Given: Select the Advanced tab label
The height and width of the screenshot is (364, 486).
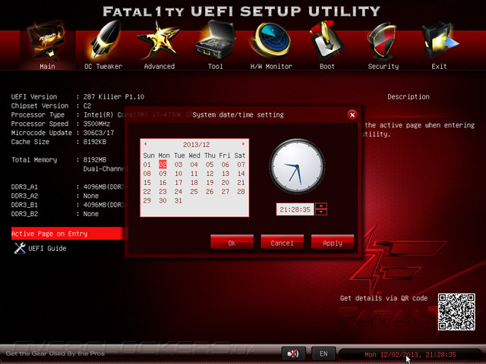Looking at the screenshot, I should pyautogui.click(x=159, y=66).
